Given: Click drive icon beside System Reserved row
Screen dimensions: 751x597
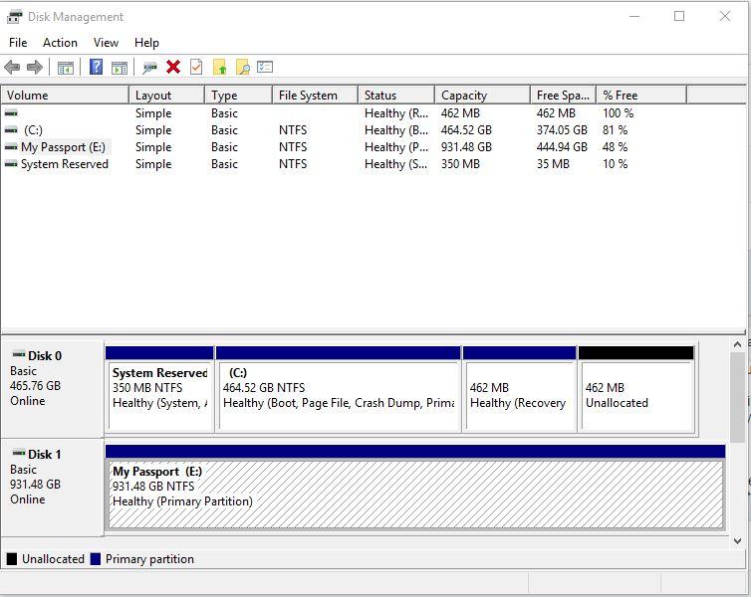Looking at the screenshot, I should [11, 164].
